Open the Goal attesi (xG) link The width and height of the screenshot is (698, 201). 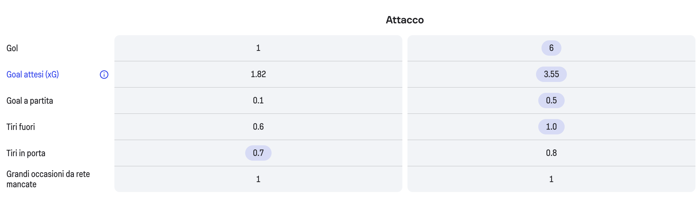click(32, 75)
